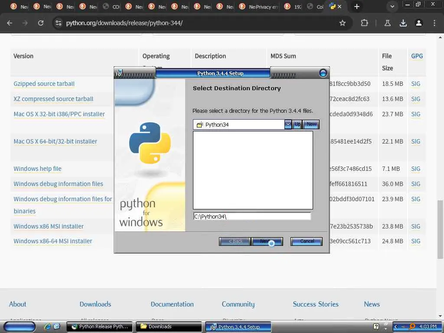The height and width of the screenshot is (333, 444).
Task: Click the 18.5 MB file size cell
Action: (x=392, y=84)
